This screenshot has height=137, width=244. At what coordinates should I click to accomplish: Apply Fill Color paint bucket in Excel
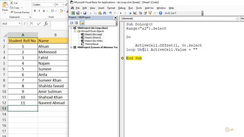(61, 11)
